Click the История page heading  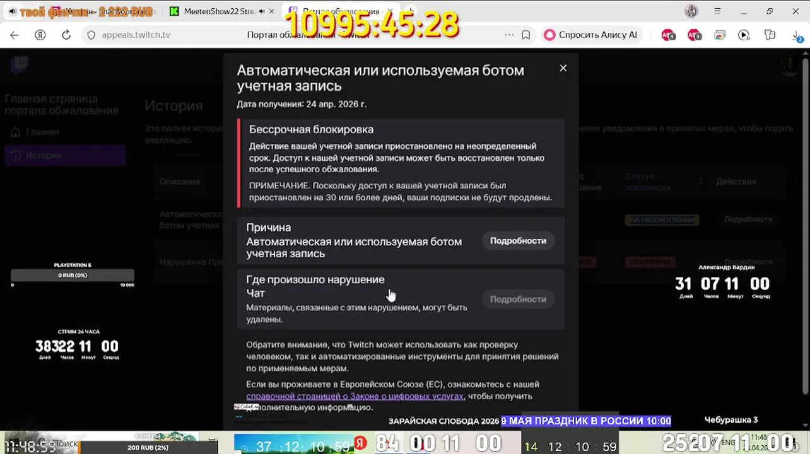point(173,106)
